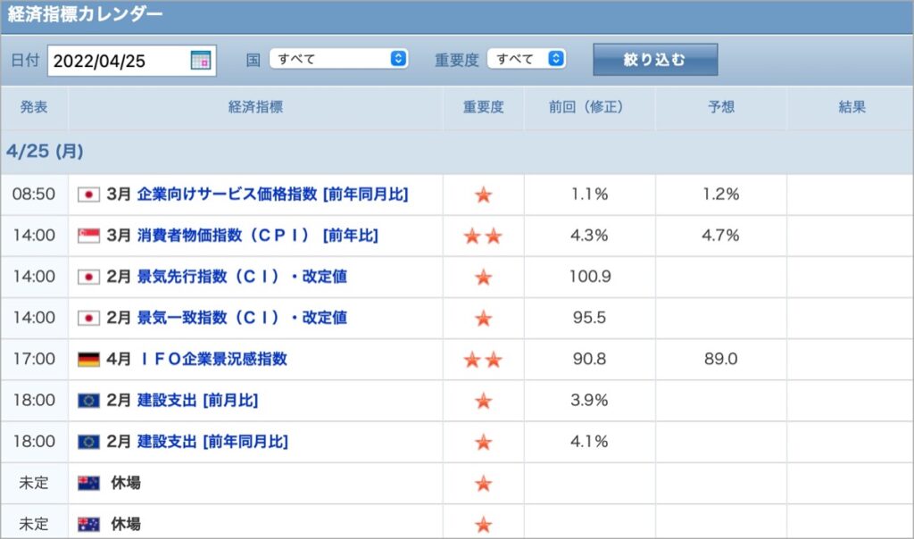Click previous value 100.9
Screen dimensions: 914x539
tap(590, 277)
